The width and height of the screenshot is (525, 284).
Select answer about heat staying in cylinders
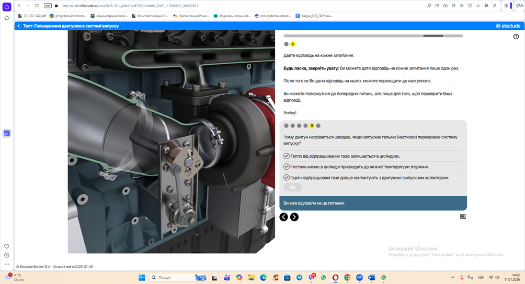[286, 156]
